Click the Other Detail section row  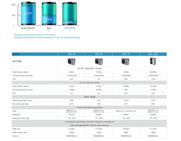pos(89,97)
